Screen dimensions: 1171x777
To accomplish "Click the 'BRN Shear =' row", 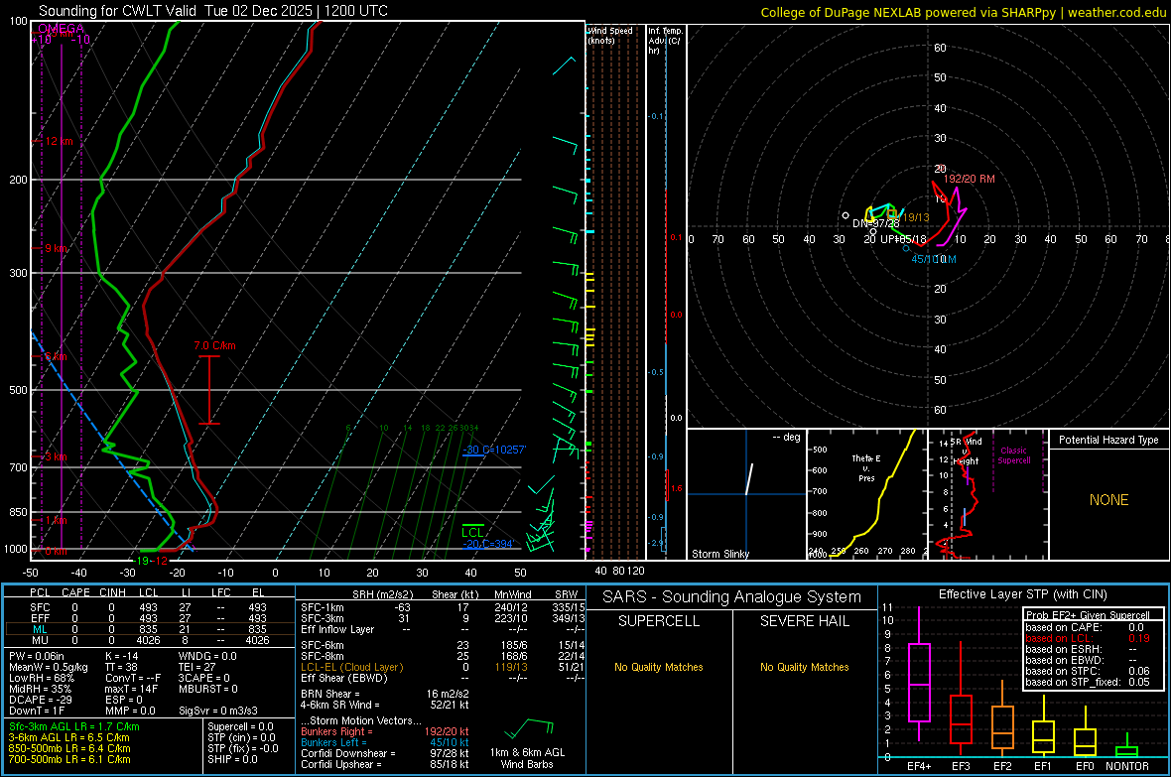I will coord(385,694).
